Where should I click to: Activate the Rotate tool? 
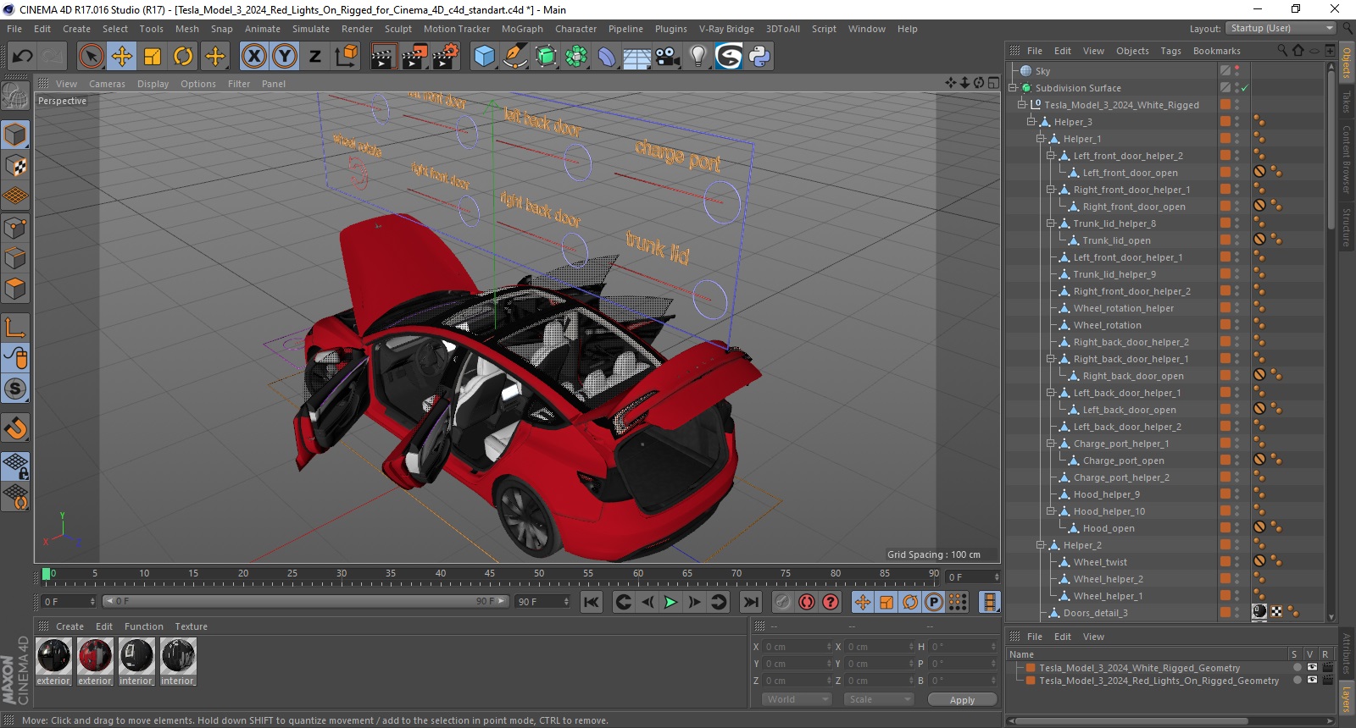pyautogui.click(x=183, y=57)
